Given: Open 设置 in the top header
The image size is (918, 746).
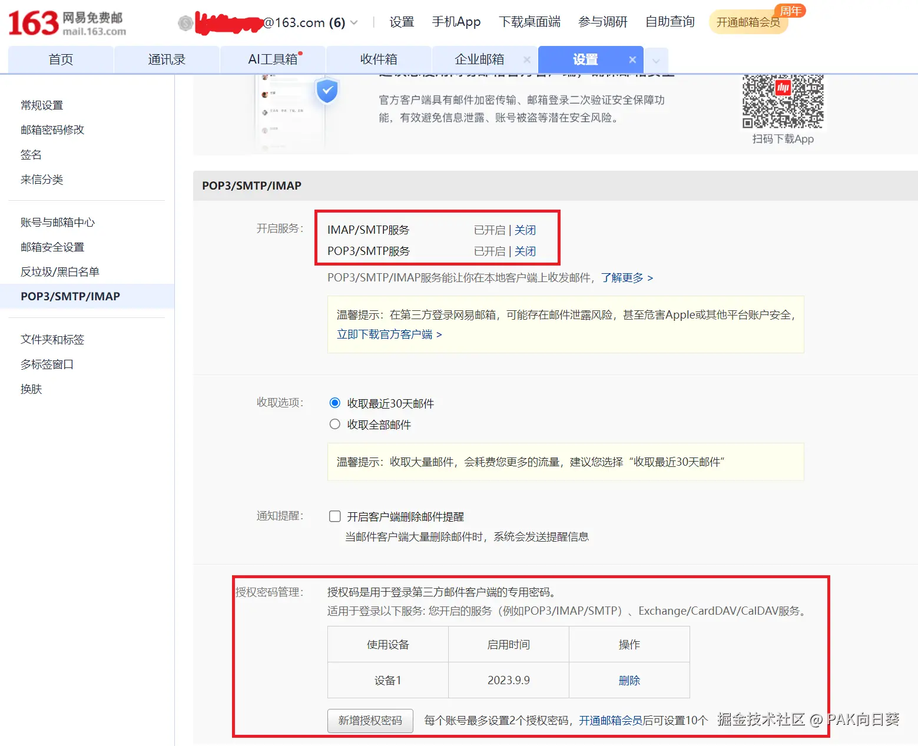Looking at the screenshot, I should pos(402,22).
